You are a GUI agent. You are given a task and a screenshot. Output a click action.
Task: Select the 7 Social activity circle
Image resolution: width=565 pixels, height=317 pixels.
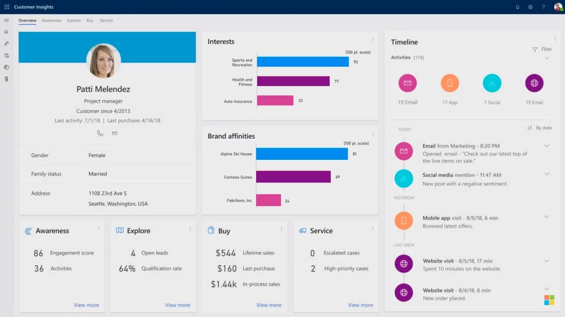[x=492, y=83]
